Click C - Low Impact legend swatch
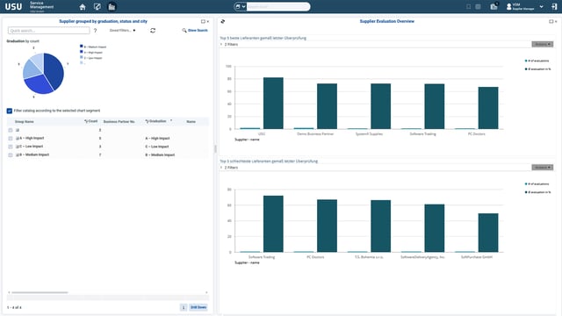562x316 pixels. click(82, 57)
